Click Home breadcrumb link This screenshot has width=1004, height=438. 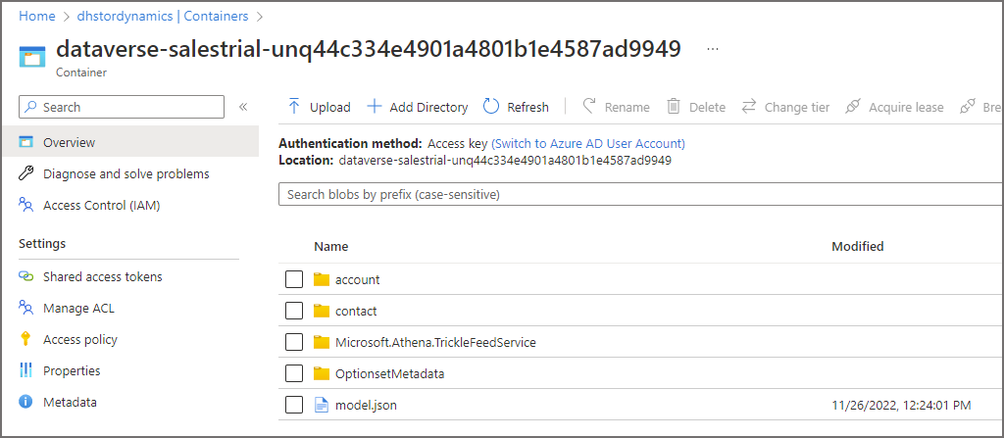pos(37,16)
